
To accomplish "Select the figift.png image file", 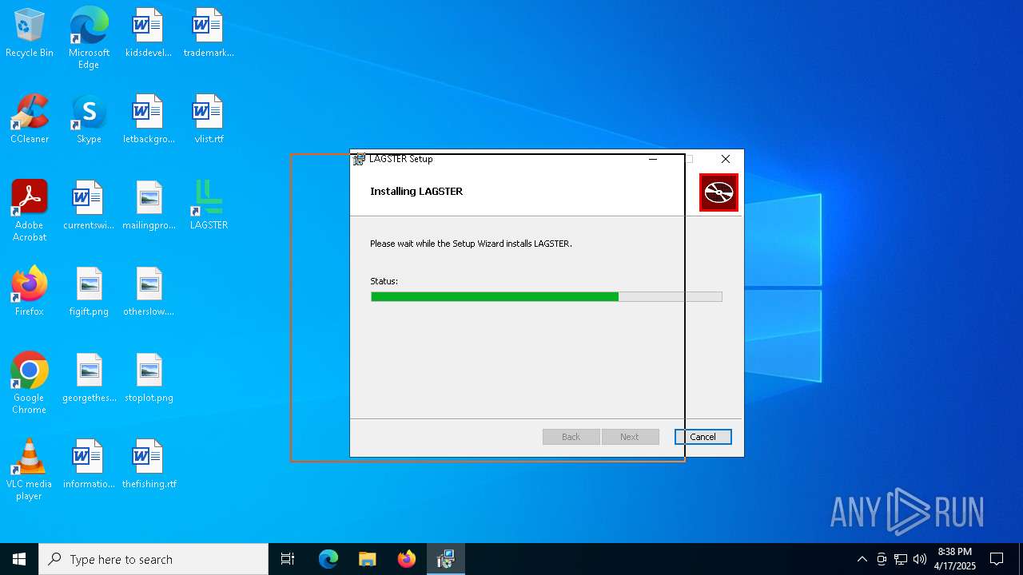I will 89,291.
